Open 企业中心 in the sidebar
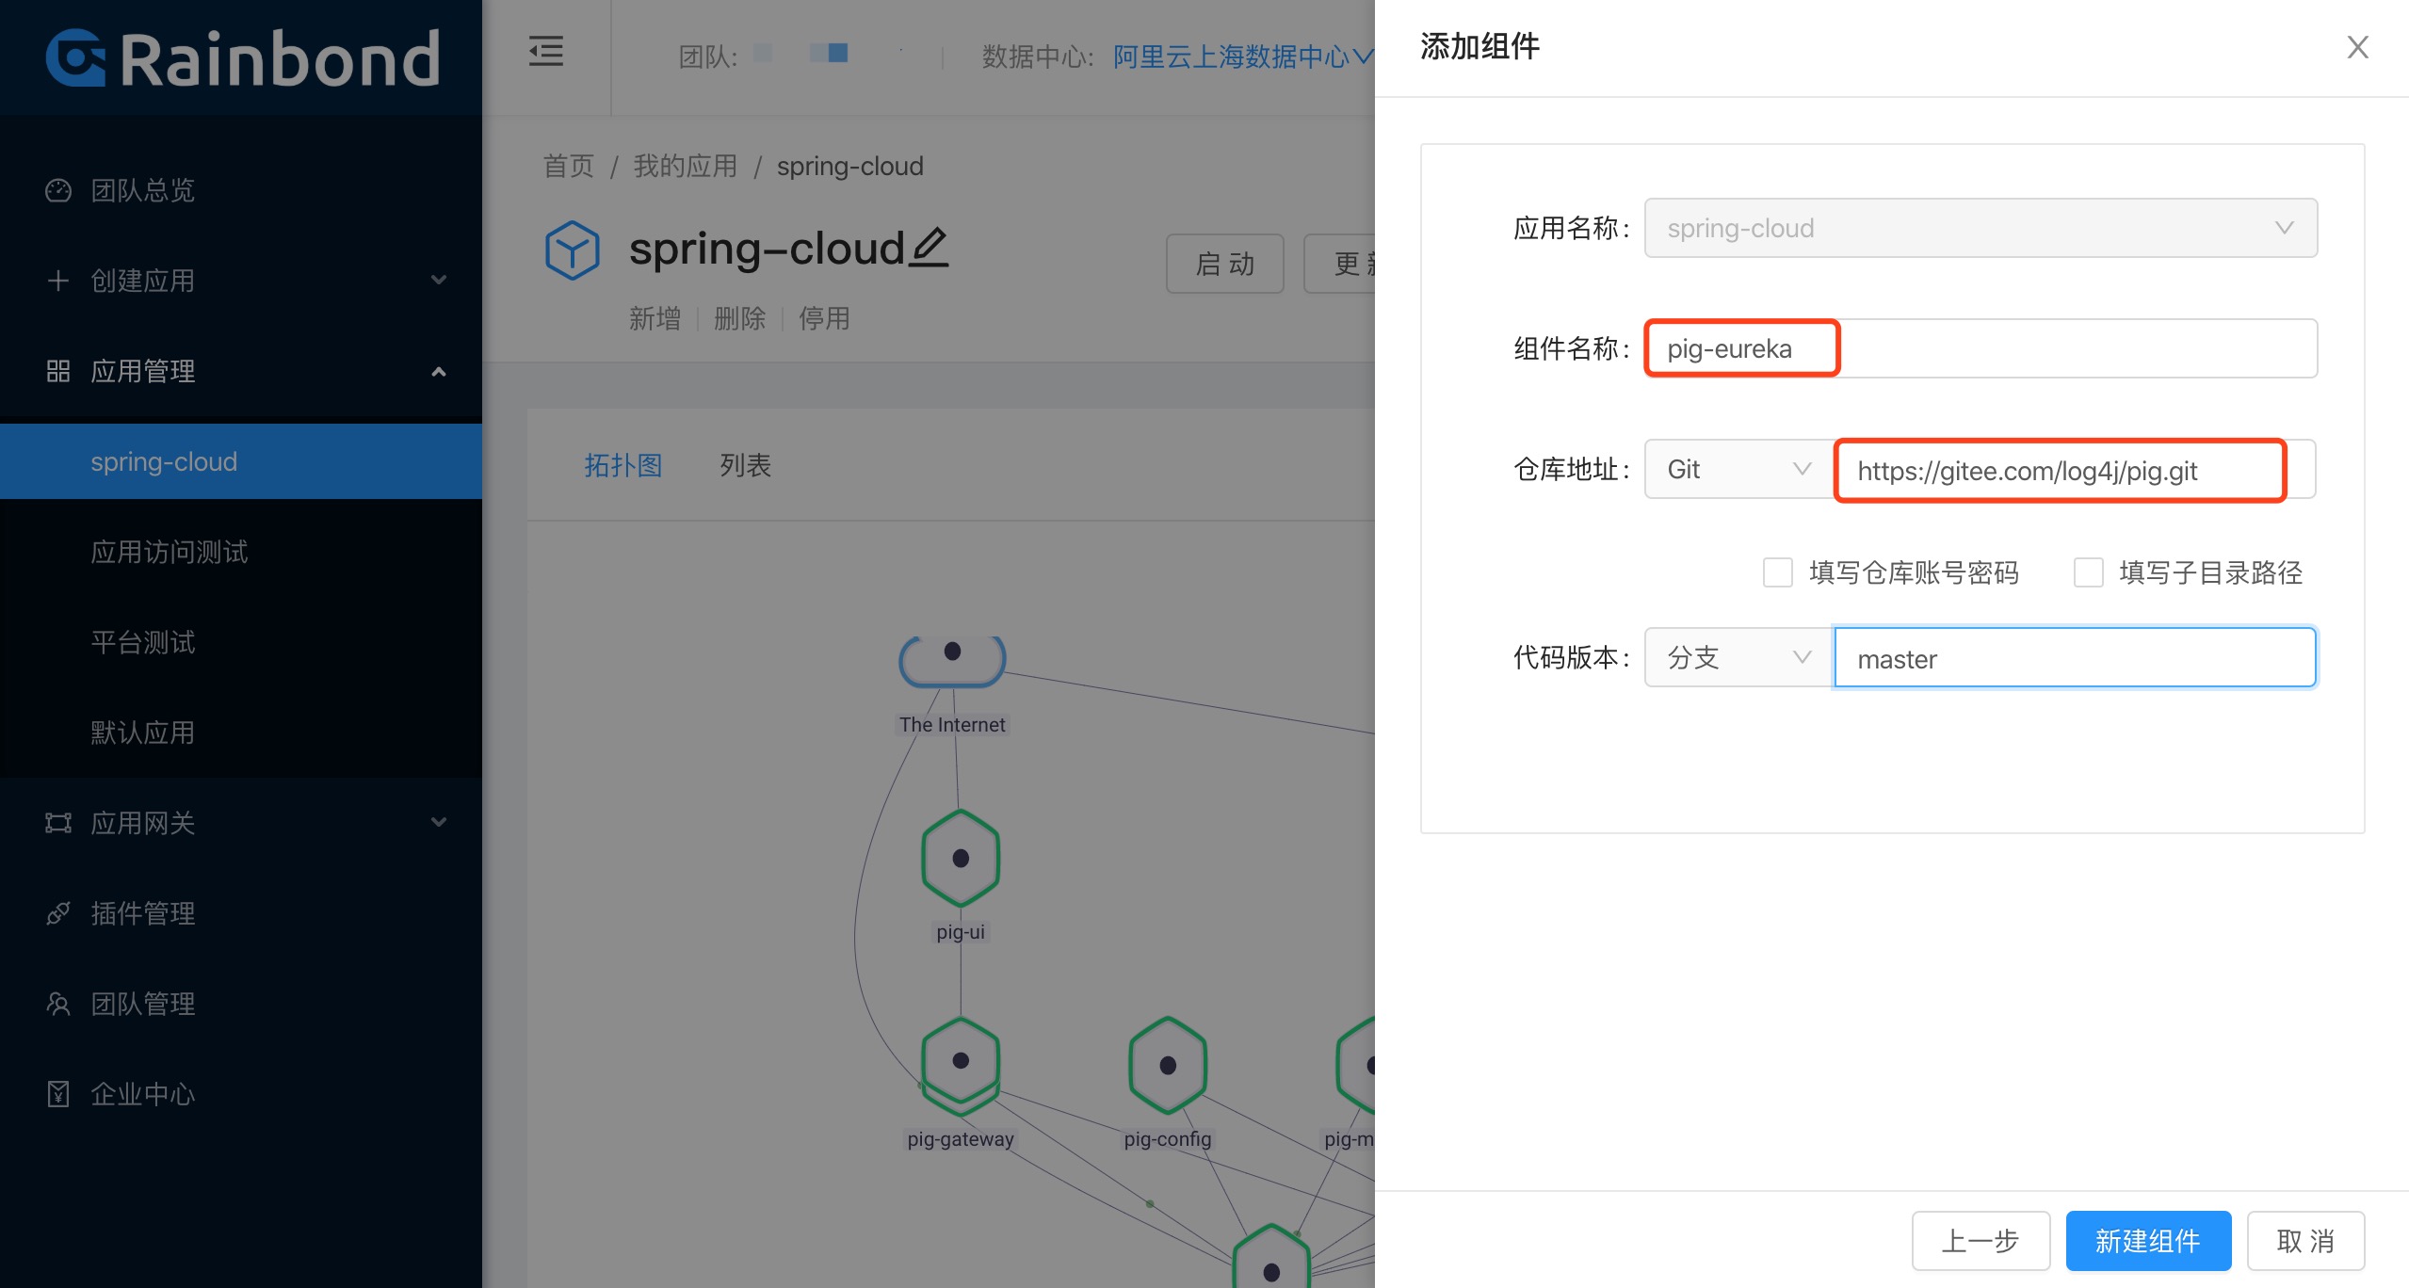The image size is (2409, 1288). 142,1093
